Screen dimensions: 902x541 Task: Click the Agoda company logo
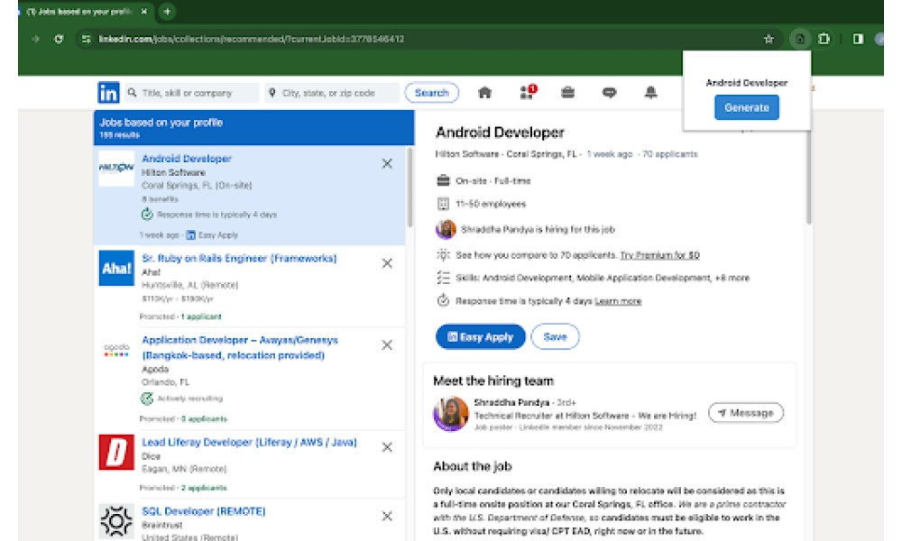click(x=116, y=350)
